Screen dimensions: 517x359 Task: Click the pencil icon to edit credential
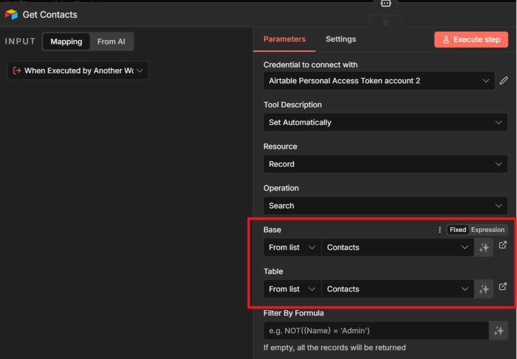pos(503,81)
